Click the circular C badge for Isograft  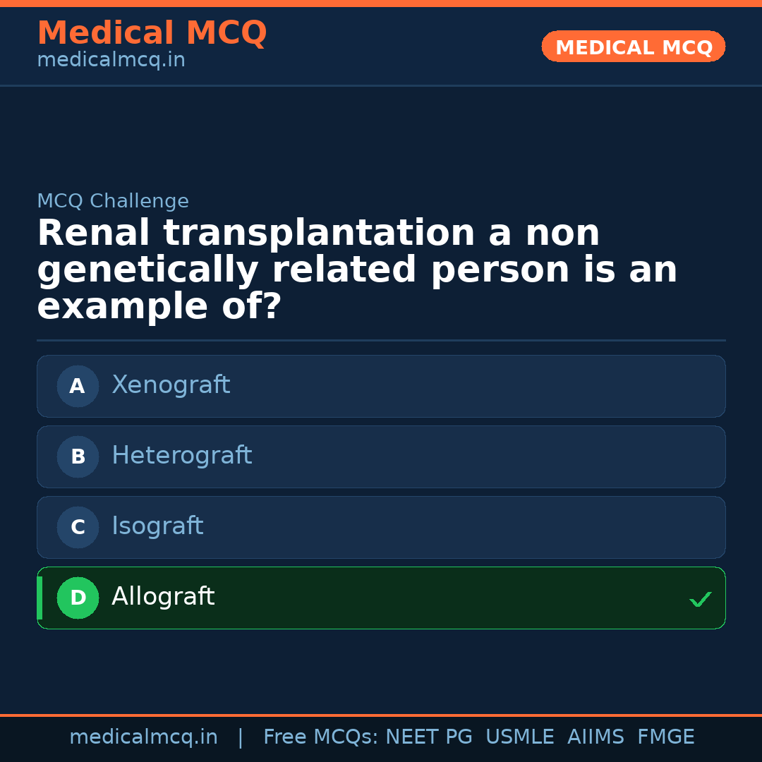pos(78,527)
